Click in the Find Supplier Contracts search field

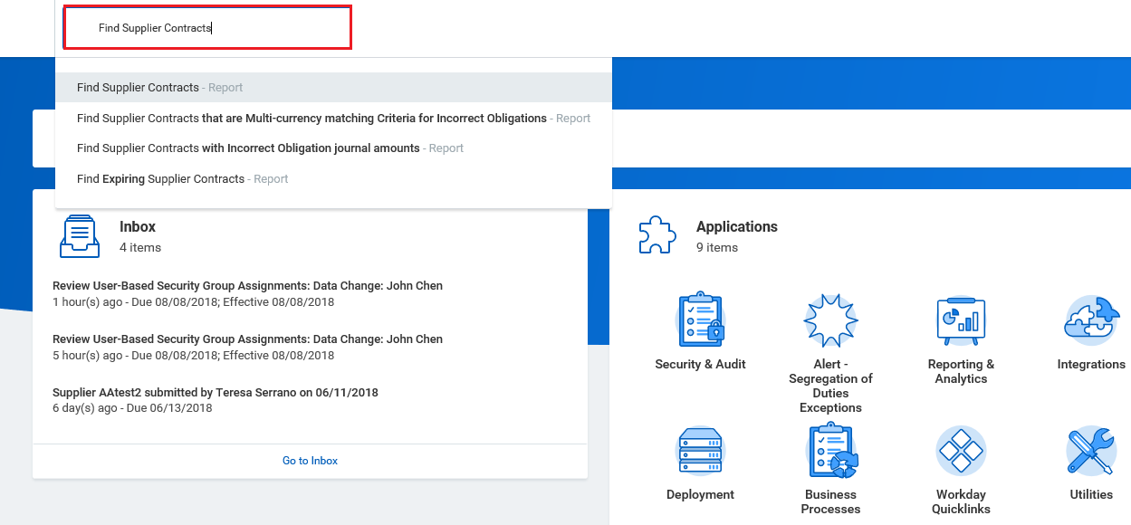(206, 28)
